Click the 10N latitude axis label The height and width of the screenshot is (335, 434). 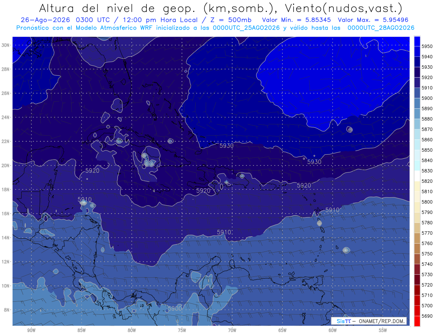pos(5,286)
